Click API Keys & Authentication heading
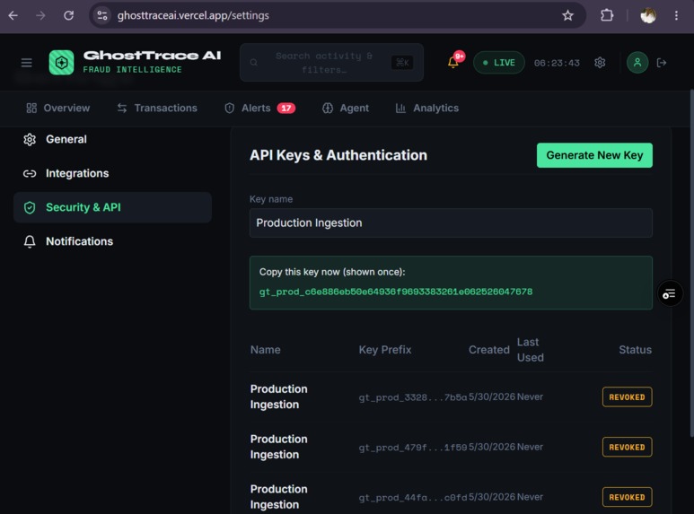Screen dimensions: 694x514 click(338, 155)
